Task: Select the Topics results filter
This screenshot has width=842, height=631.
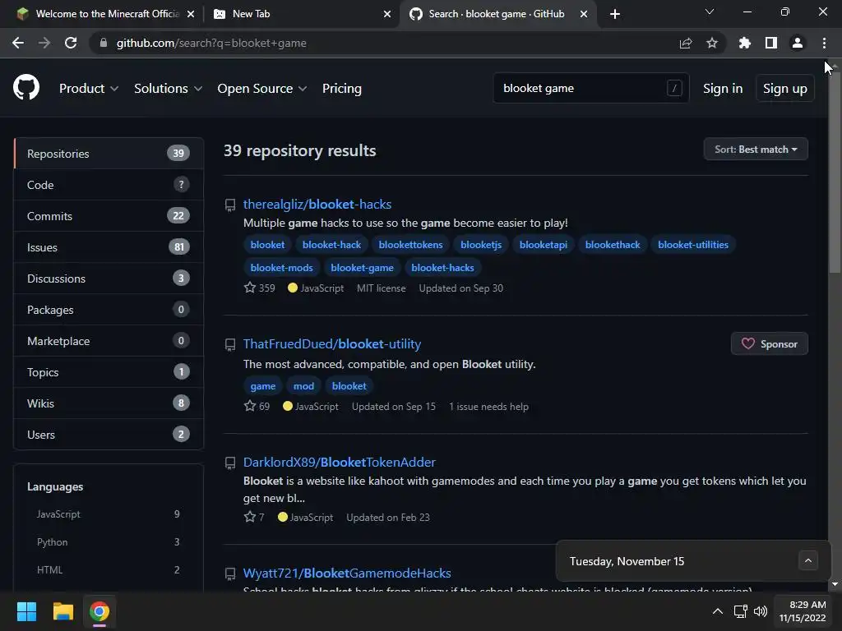Action: 109,372
